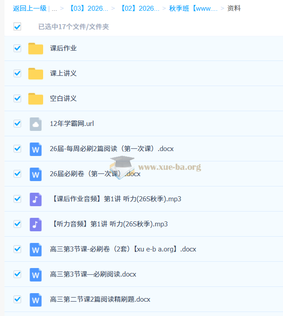The width and height of the screenshot is (283, 316).
Task: Navigate to 【03】2026... breadcrumb folder
Action: pyautogui.click(x=88, y=9)
